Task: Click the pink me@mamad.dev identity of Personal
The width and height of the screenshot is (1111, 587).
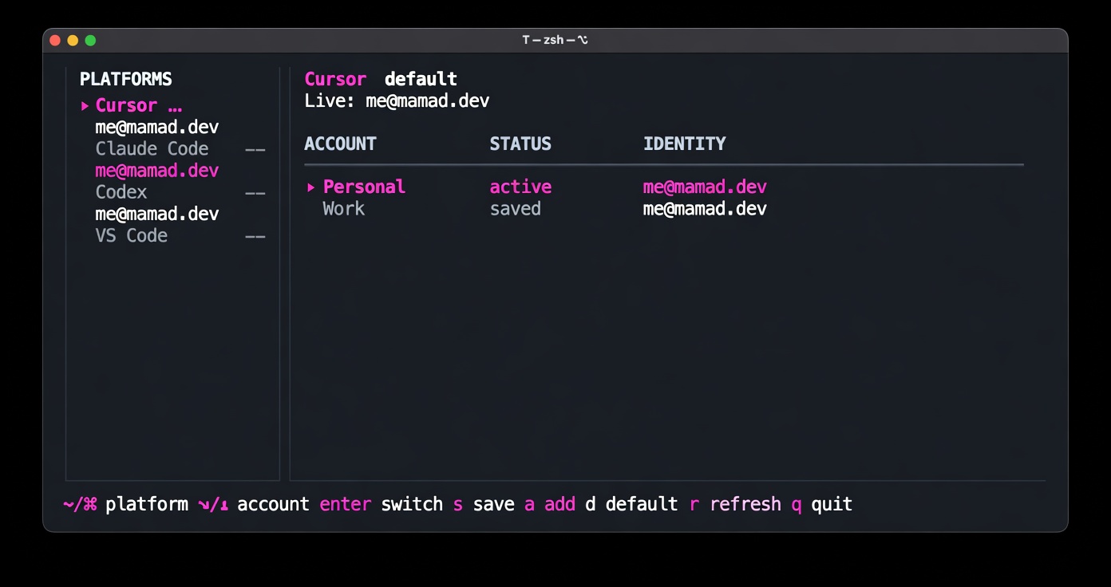Action: click(x=705, y=187)
